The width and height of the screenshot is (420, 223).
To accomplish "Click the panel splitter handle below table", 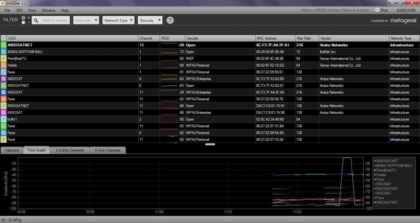I will point(210,144).
